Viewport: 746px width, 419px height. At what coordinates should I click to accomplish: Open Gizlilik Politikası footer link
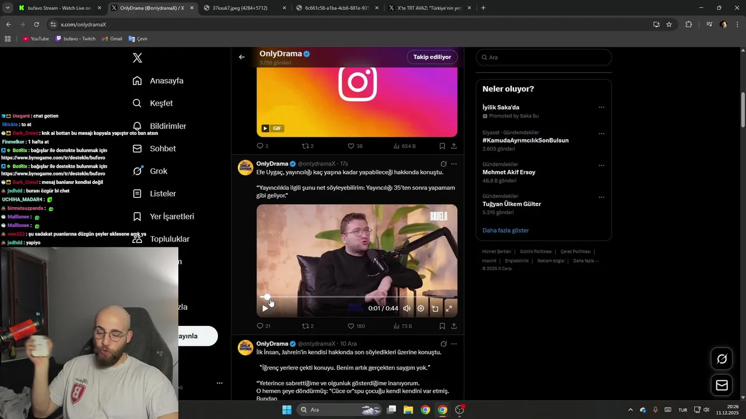(x=536, y=251)
